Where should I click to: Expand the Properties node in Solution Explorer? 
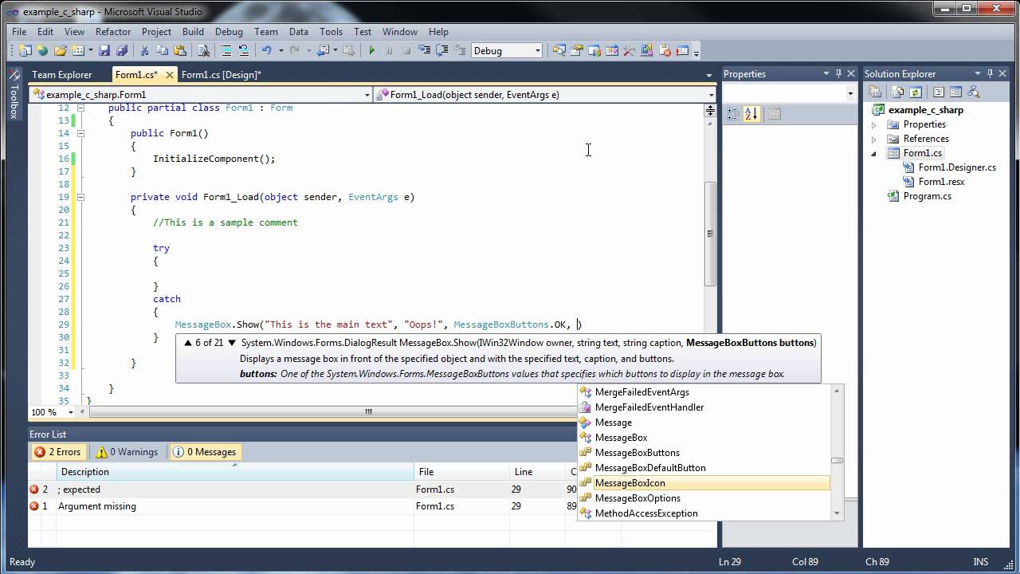coord(874,124)
